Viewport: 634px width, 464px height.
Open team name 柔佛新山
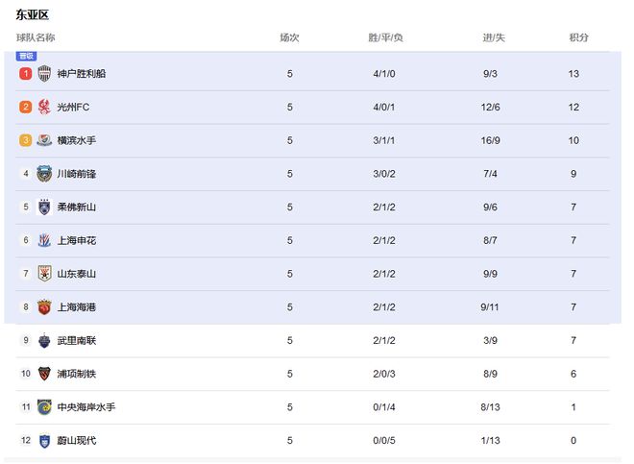[x=77, y=207]
